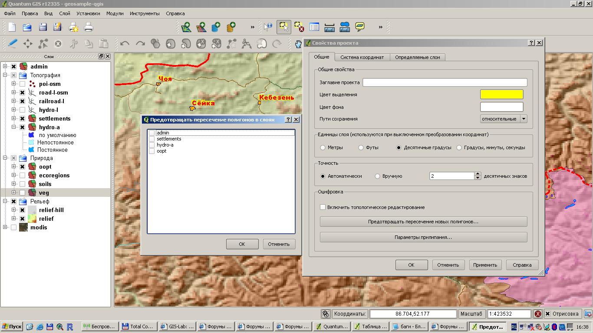Click the yellow selection color swatch
The width and height of the screenshot is (593, 333).
pos(501,95)
